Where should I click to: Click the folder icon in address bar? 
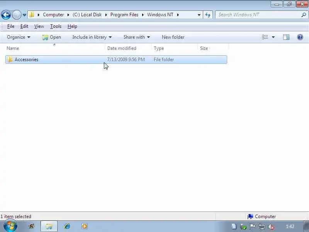[32, 15]
